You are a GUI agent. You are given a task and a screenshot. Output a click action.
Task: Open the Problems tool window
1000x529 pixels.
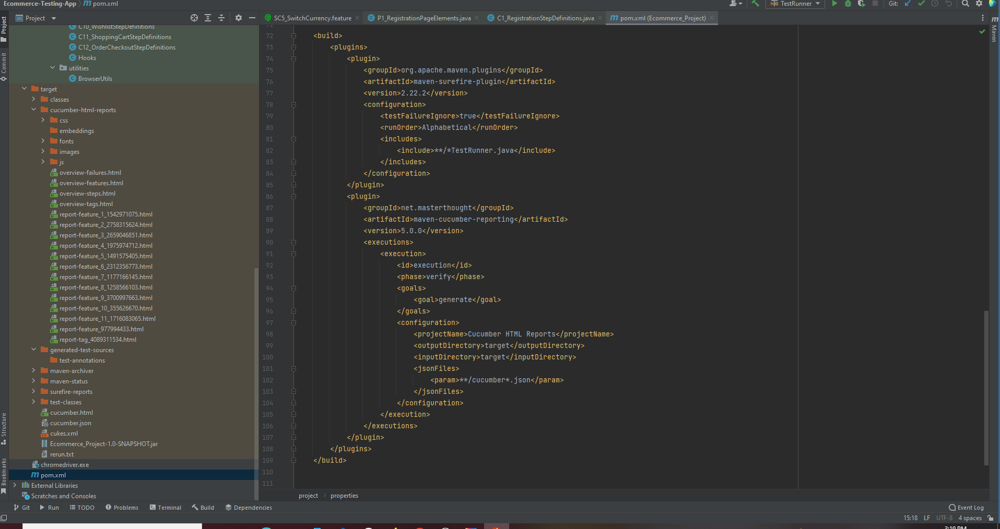click(x=122, y=508)
